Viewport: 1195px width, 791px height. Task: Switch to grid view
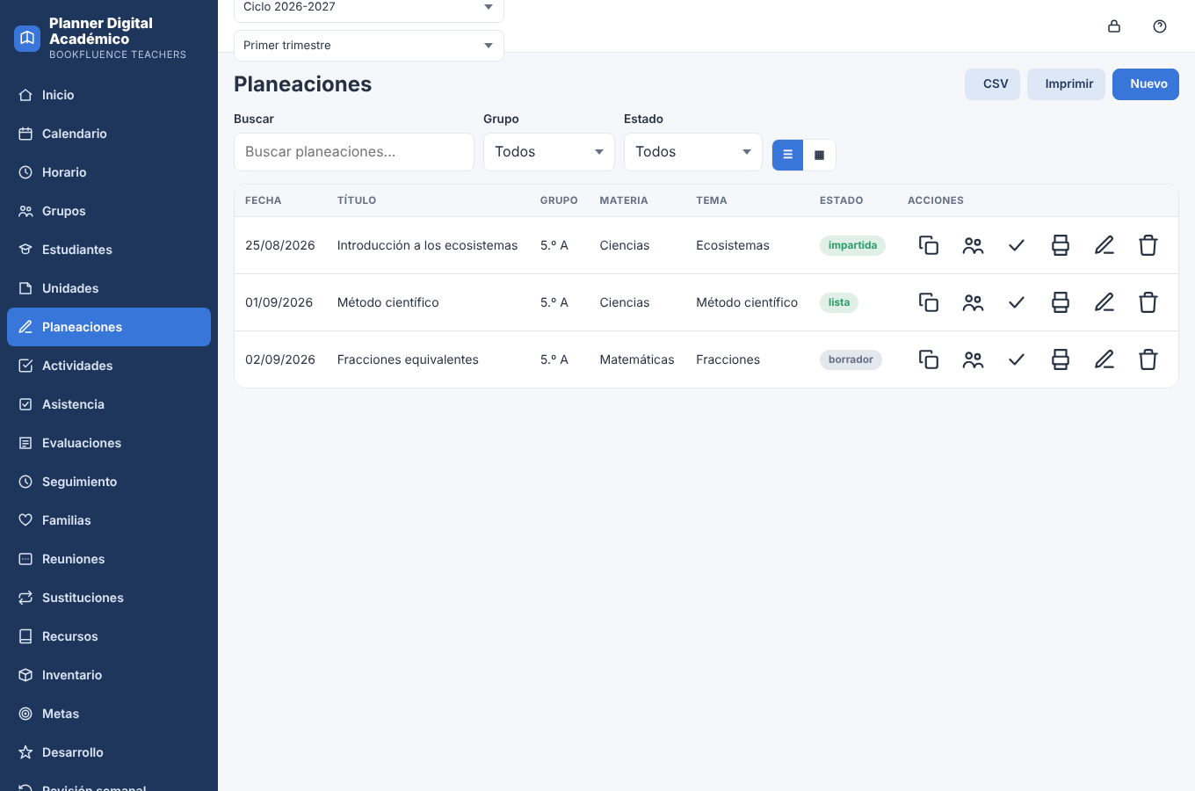[x=819, y=155]
